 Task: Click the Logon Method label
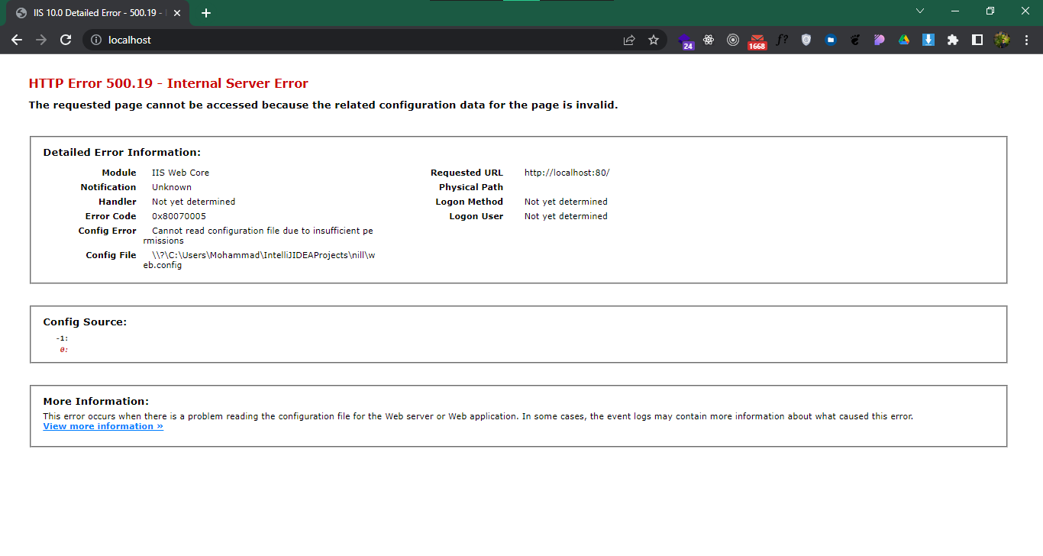[470, 202]
